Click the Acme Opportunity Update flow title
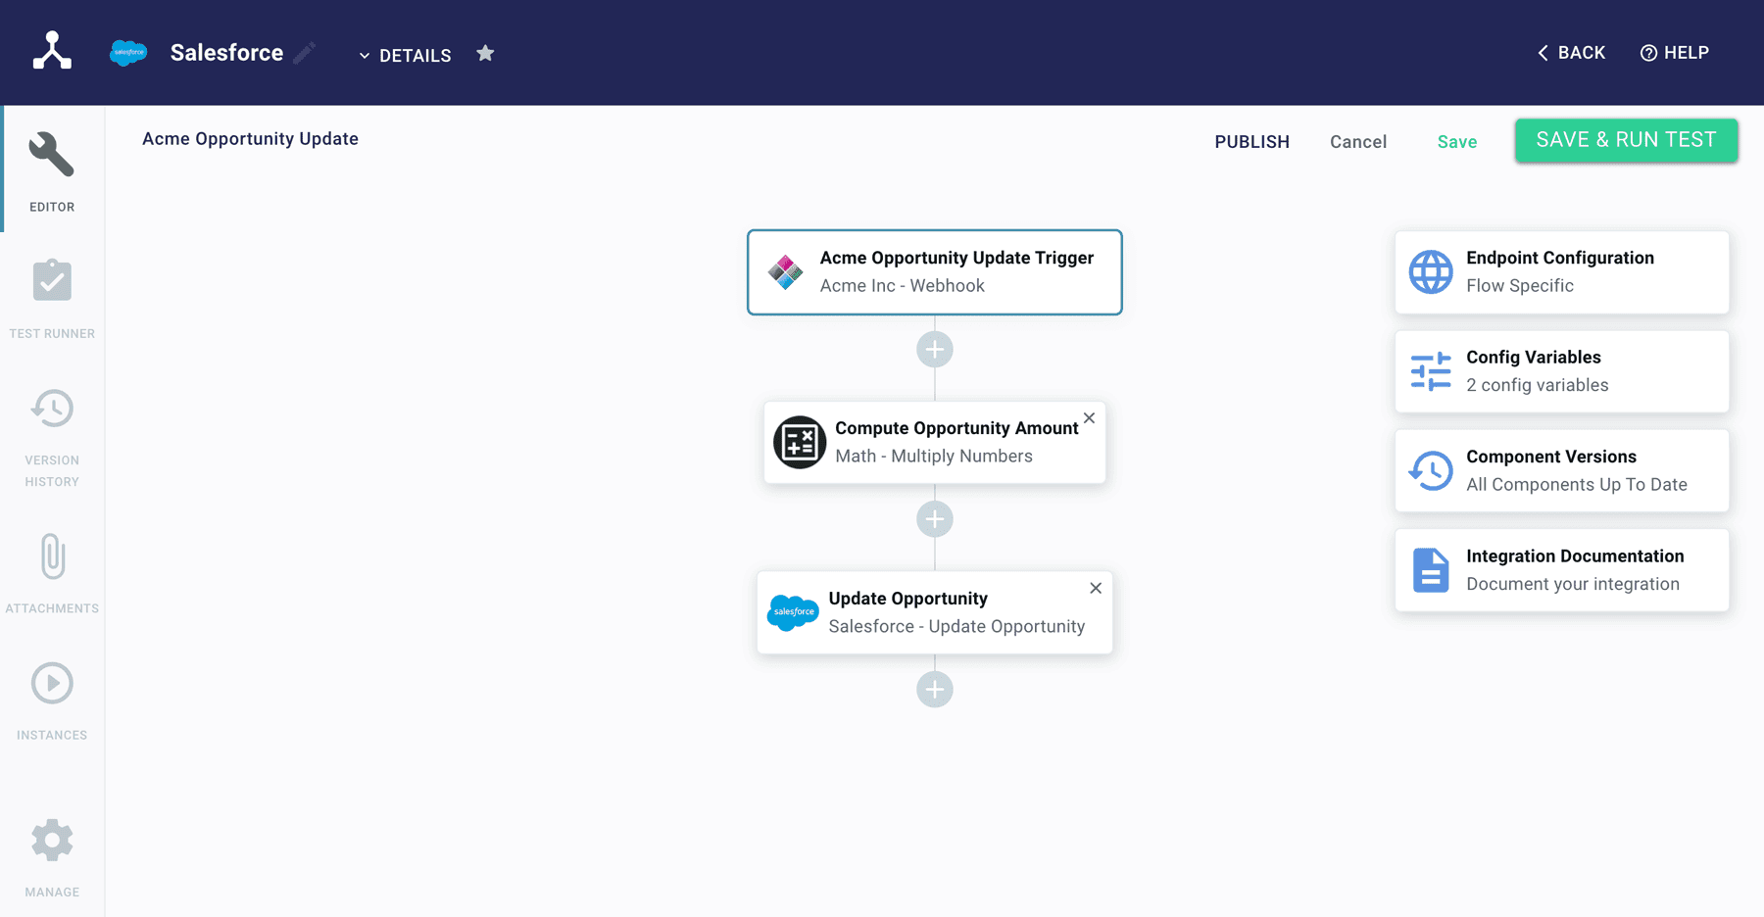1764x917 pixels. (x=250, y=139)
